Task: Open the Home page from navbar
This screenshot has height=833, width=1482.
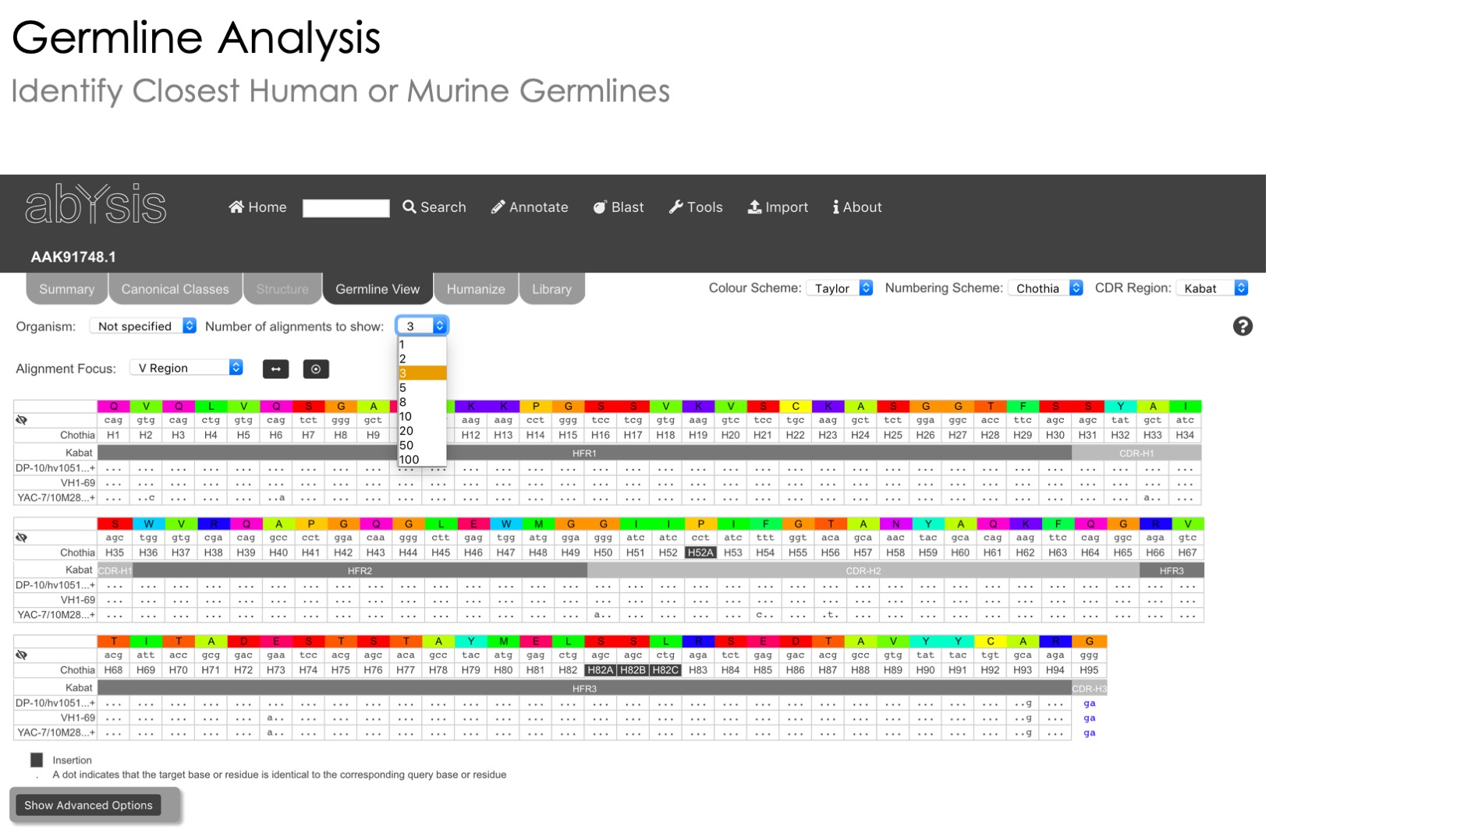Action: click(257, 207)
